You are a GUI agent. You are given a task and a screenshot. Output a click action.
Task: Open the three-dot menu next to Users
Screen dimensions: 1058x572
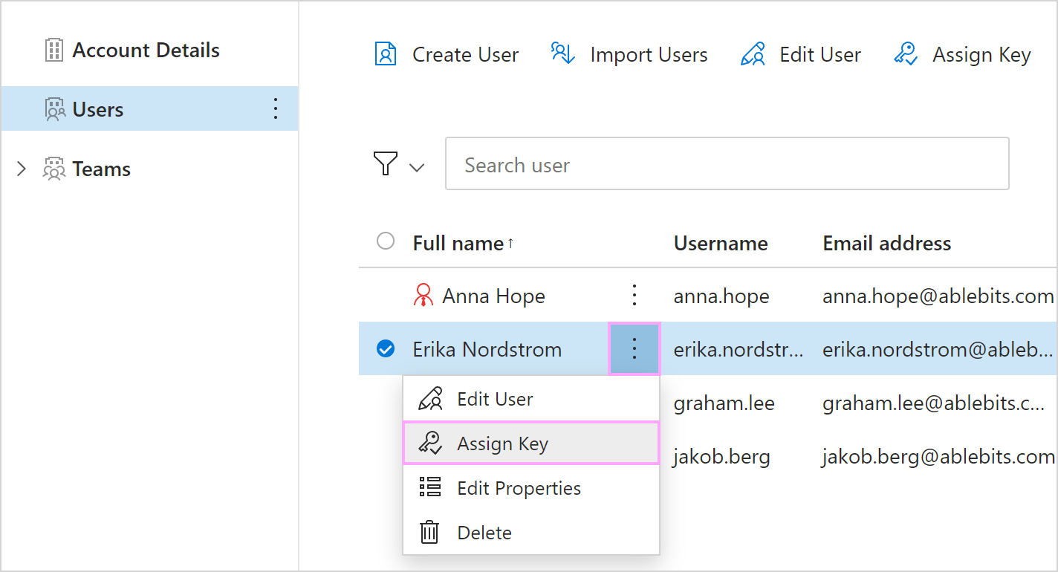276,108
